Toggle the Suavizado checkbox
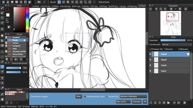The image size is (193, 108). pos(100,2)
